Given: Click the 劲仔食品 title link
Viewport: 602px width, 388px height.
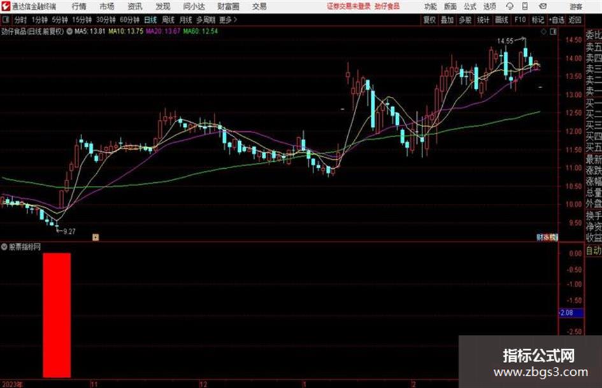Looking at the screenshot, I should (x=387, y=6).
